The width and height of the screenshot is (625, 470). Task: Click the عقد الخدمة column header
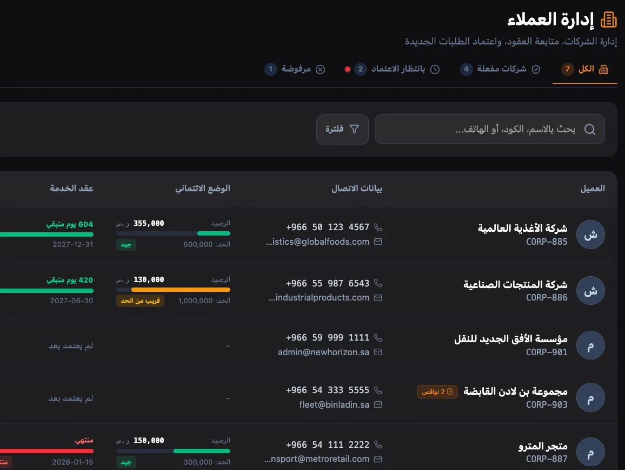pyautogui.click(x=71, y=188)
